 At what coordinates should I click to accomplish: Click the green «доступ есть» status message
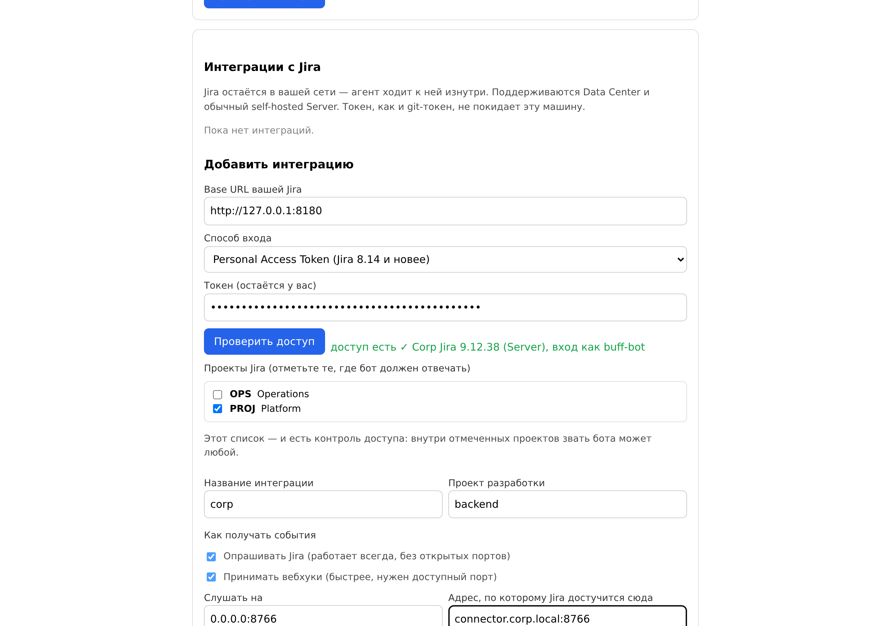tap(487, 347)
